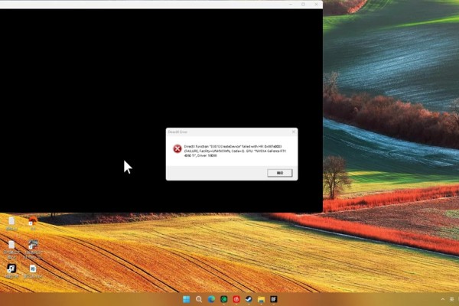Minimize the black game window

[x=291, y=5]
